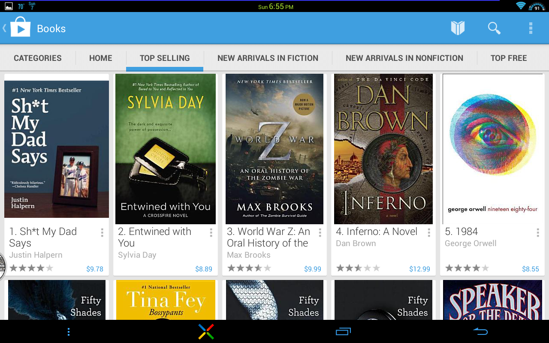
Task: Tap the search magnifier icon
Action: click(x=494, y=28)
